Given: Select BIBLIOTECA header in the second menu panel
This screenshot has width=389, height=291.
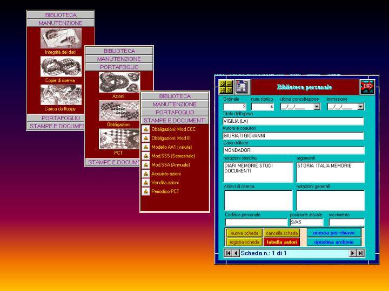Looking at the screenshot, I should click(x=119, y=51).
